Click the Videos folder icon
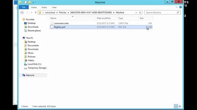The width and height of the screenshot is (197, 110). [x=26, y=61]
